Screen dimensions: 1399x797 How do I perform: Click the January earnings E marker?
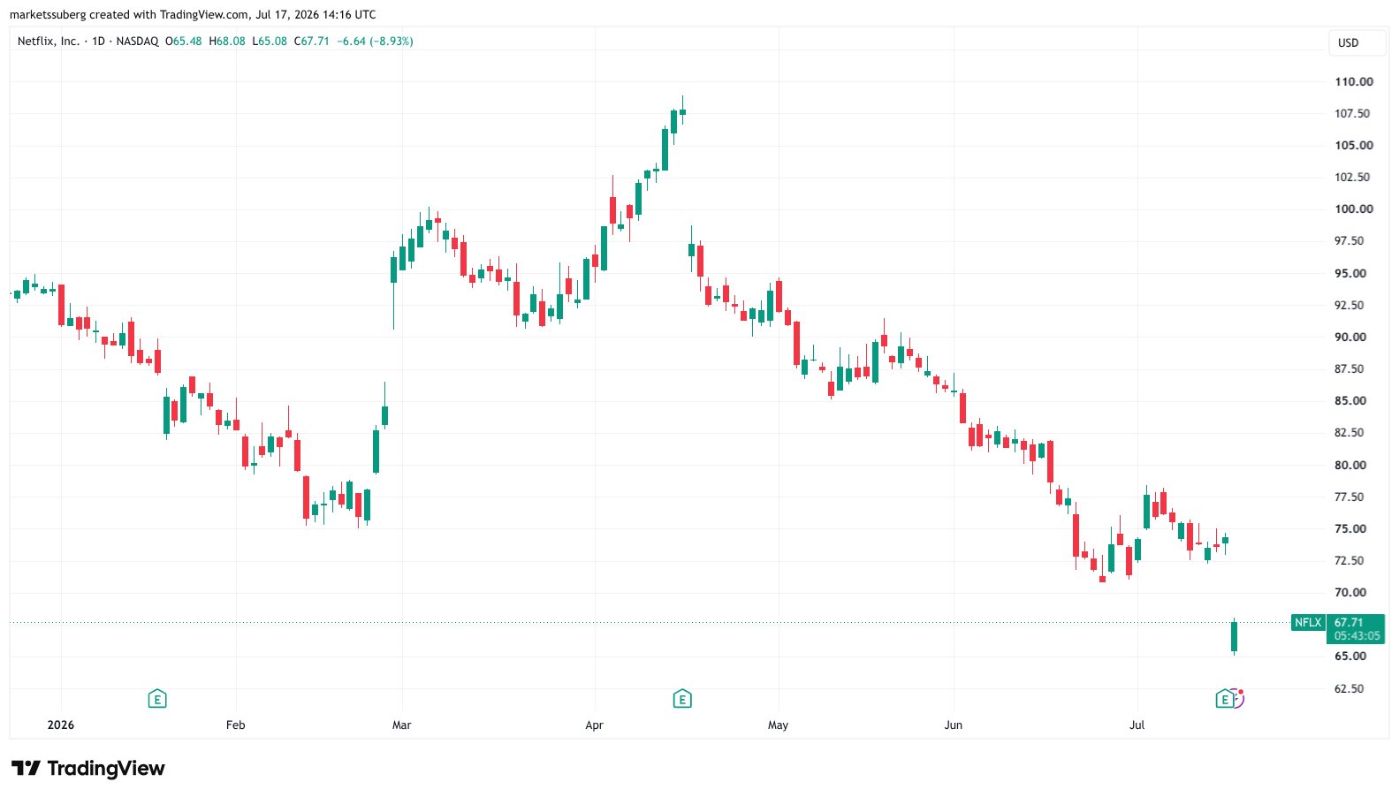pyautogui.click(x=157, y=700)
